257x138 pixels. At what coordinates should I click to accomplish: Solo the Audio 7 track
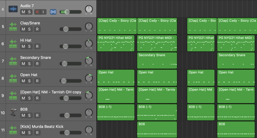[29, 12]
